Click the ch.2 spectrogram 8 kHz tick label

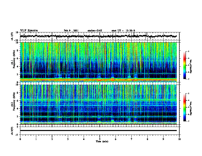click(18, 93)
